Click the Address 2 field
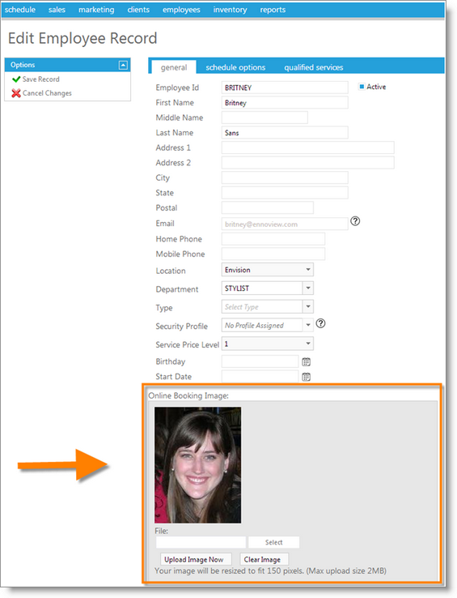457x598 pixels. click(x=307, y=163)
